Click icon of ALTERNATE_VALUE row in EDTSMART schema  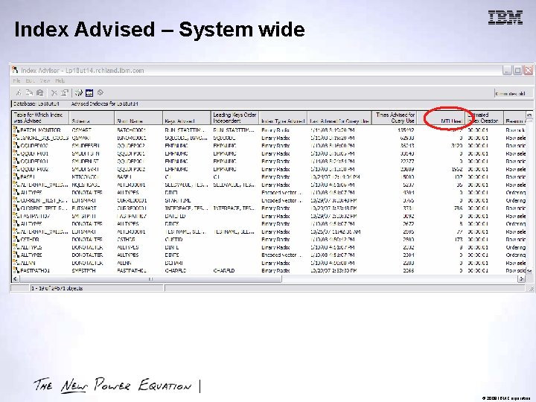[x=16, y=231]
